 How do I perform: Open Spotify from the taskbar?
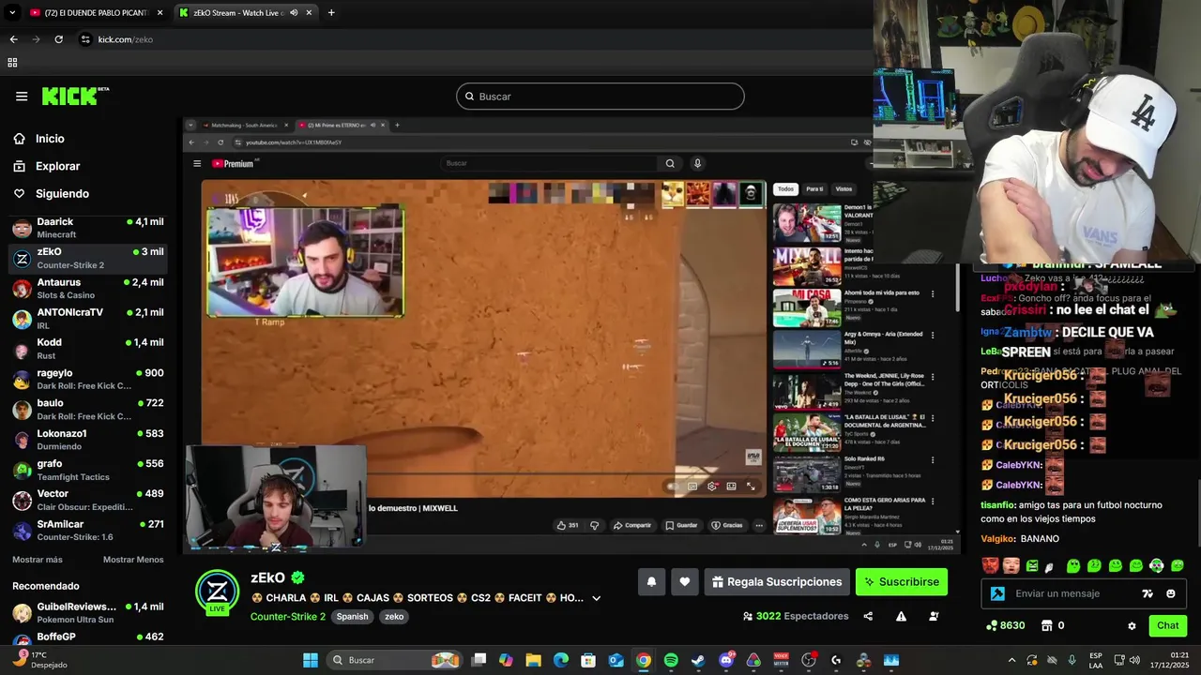[x=671, y=660]
